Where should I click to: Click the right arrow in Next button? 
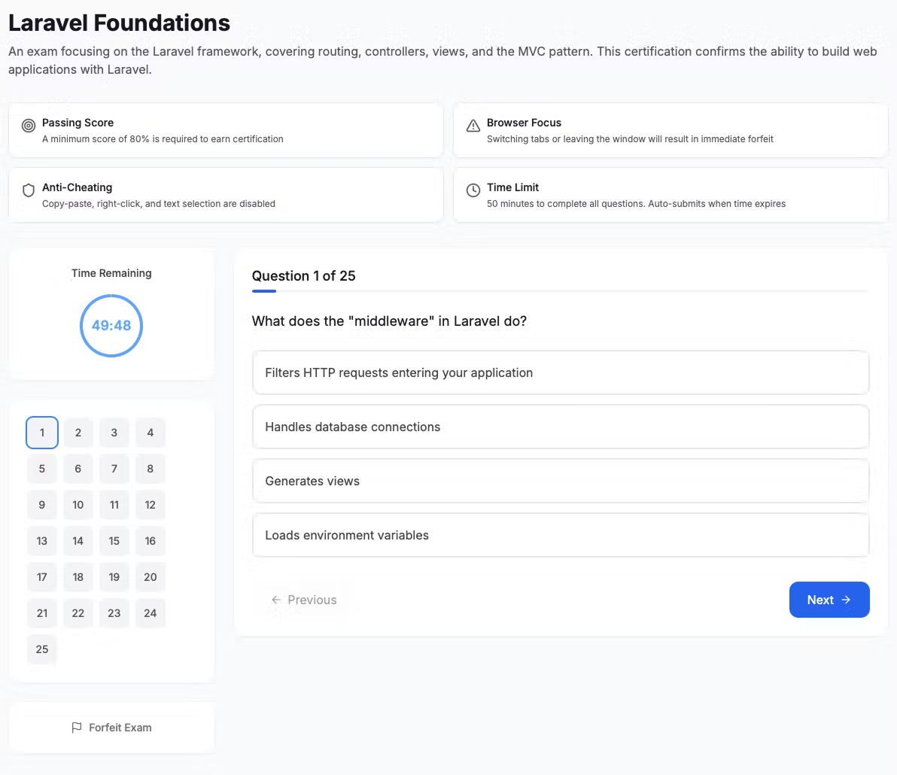pyautogui.click(x=846, y=600)
